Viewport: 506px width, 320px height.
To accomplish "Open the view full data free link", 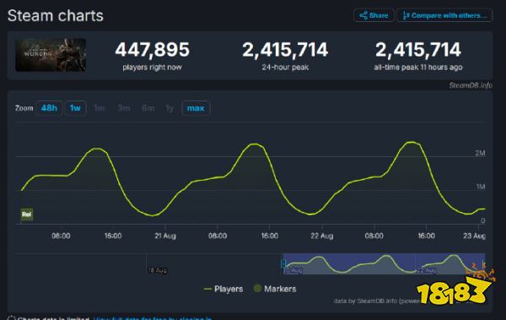I will point(153,318).
